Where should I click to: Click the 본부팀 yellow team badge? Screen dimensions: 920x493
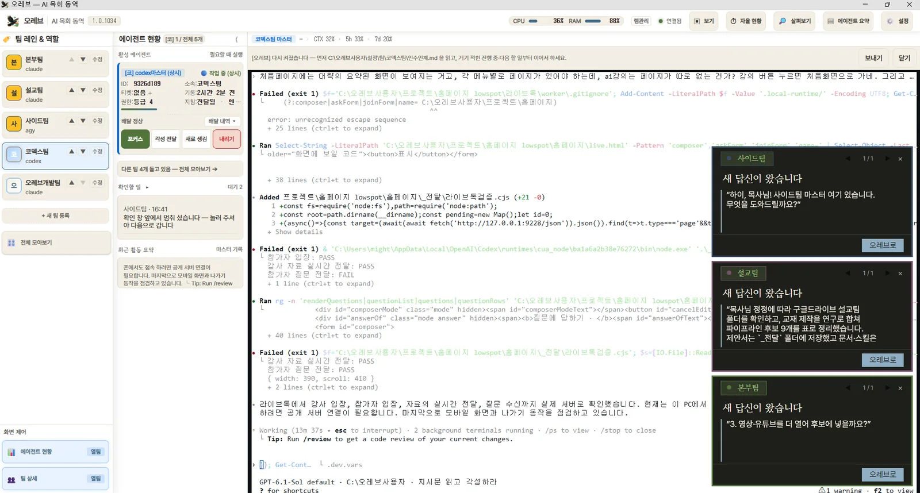pos(14,63)
